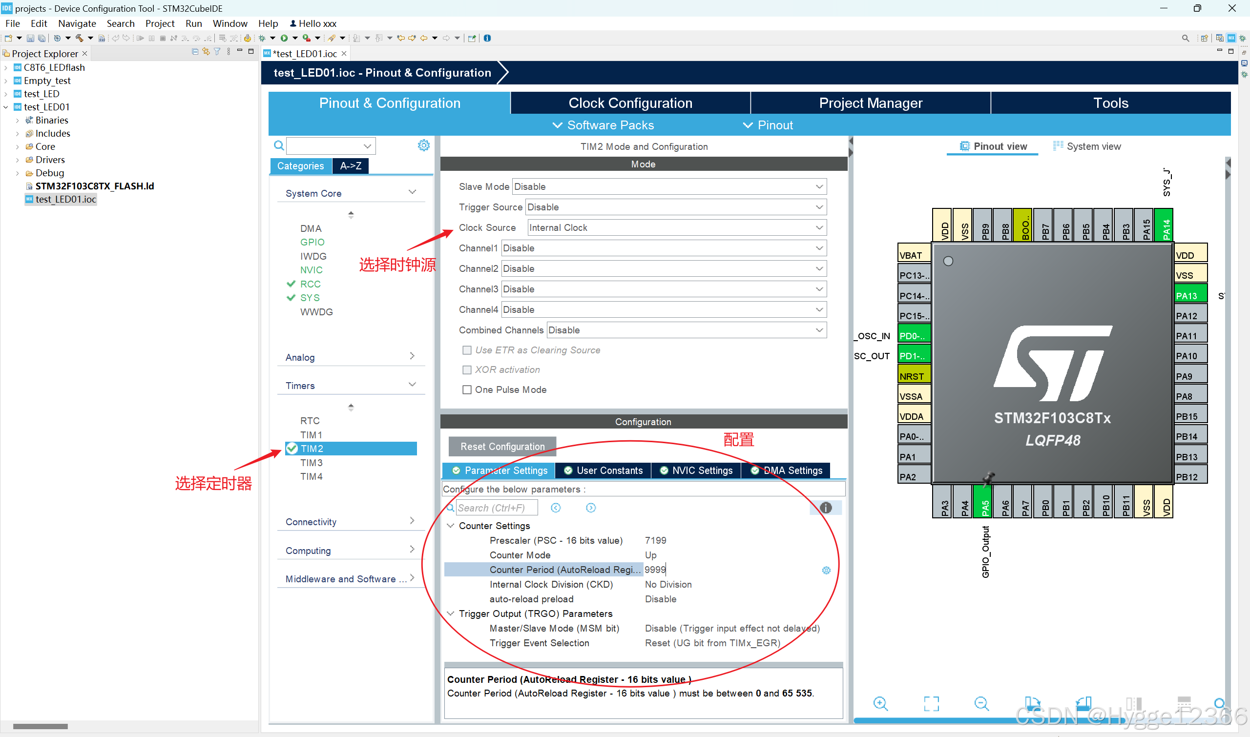Check Use ETR as Clearing Source
This screenshot has width=1250, height=737.
(x=467, y=350)
